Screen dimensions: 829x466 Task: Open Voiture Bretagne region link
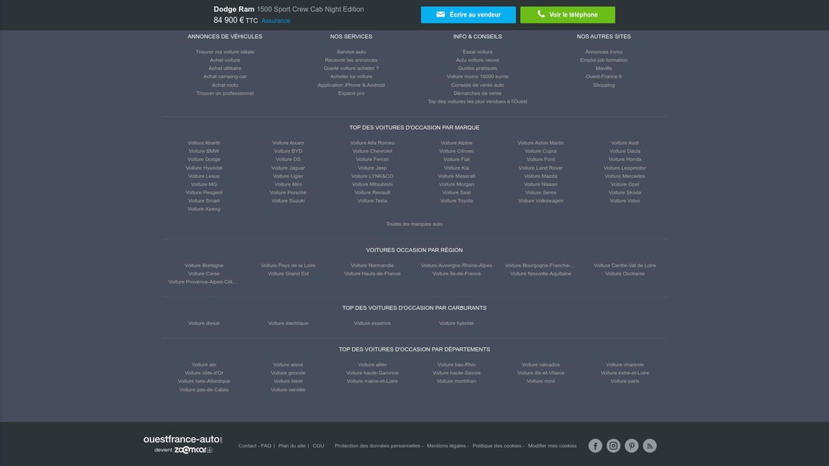(204, 266)
